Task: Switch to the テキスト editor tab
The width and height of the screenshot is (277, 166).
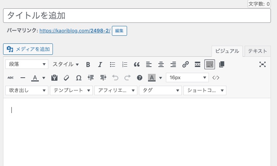Action: (x=257, y=51)
